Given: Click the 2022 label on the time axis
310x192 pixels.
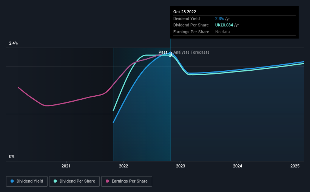Looking at the screenshot, I should (123, 166).
